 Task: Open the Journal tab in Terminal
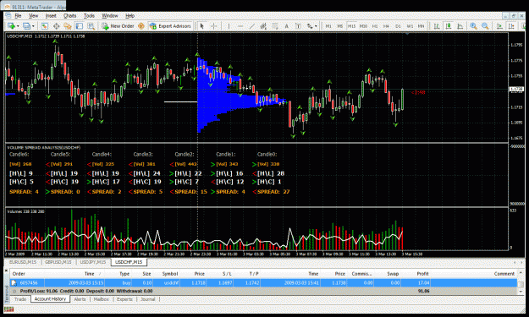(148, 299)
